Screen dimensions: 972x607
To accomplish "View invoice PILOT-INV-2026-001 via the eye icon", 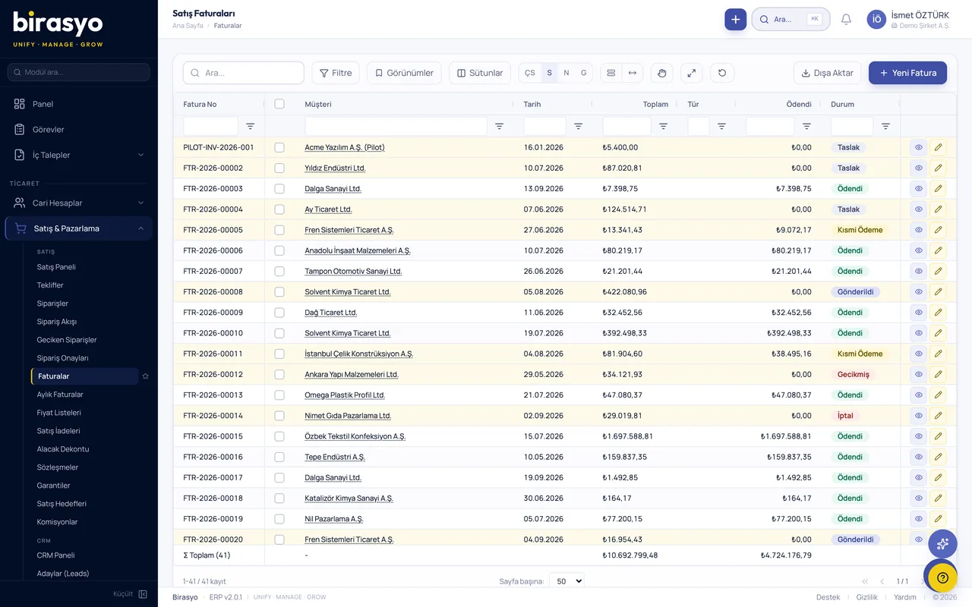I will coord(918,147).
